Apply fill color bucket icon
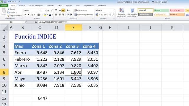The height and width of the screenshot is (106, 189). 45,15
